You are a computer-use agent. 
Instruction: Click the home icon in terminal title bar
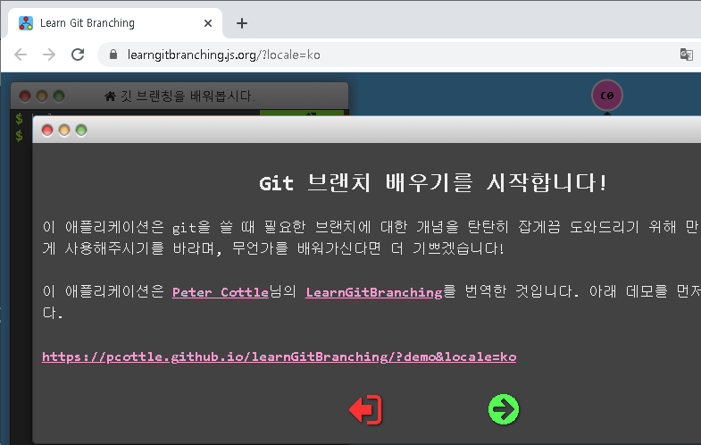[x=110, y=96]
